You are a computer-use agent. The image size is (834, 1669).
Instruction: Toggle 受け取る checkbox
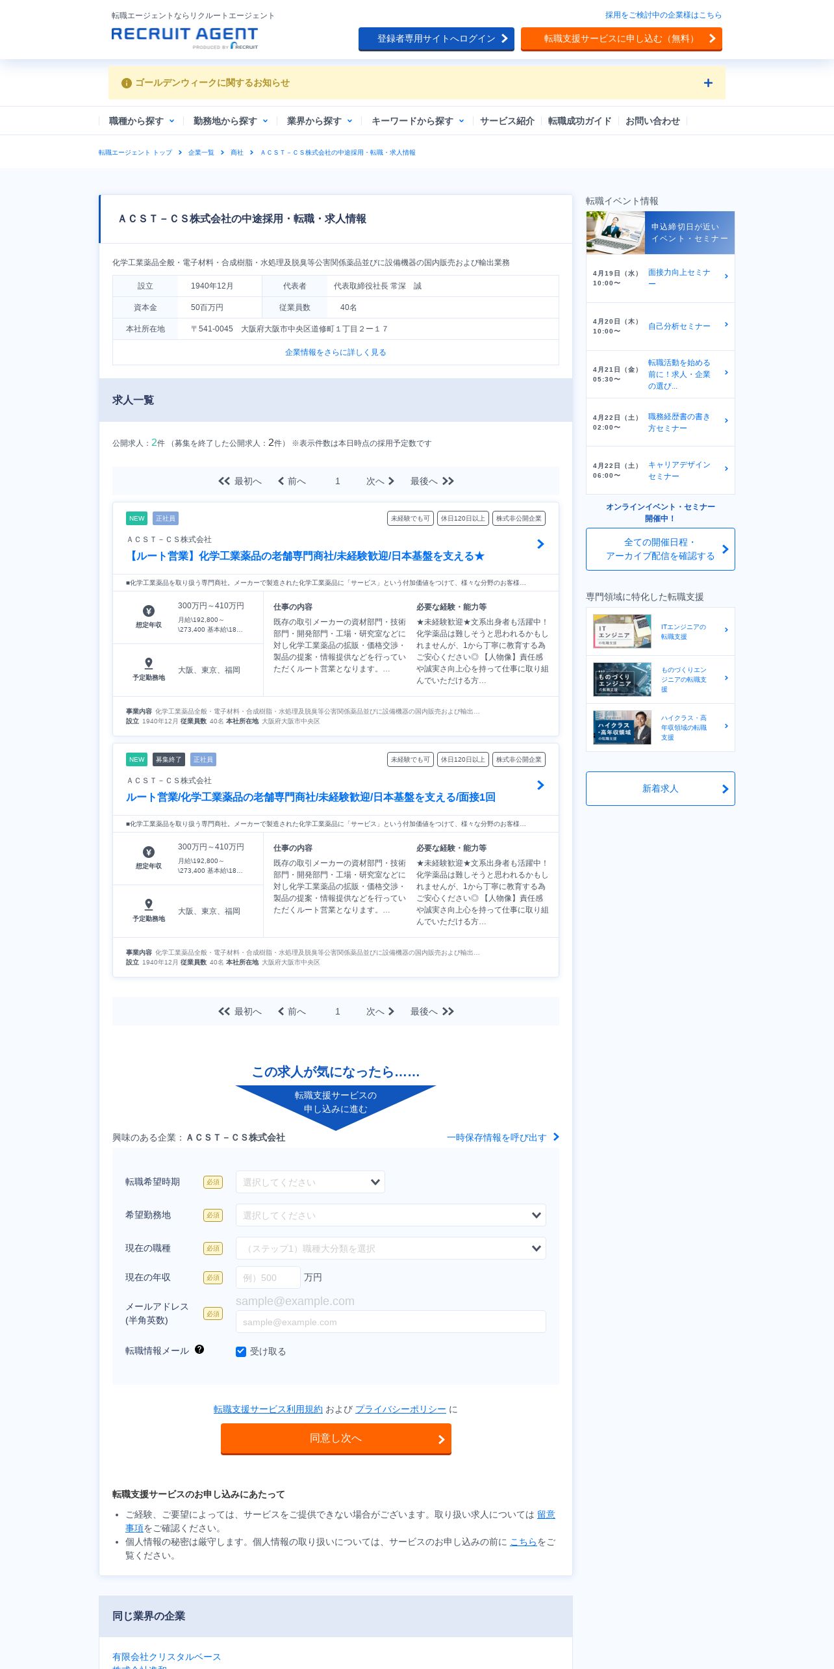241,1352
